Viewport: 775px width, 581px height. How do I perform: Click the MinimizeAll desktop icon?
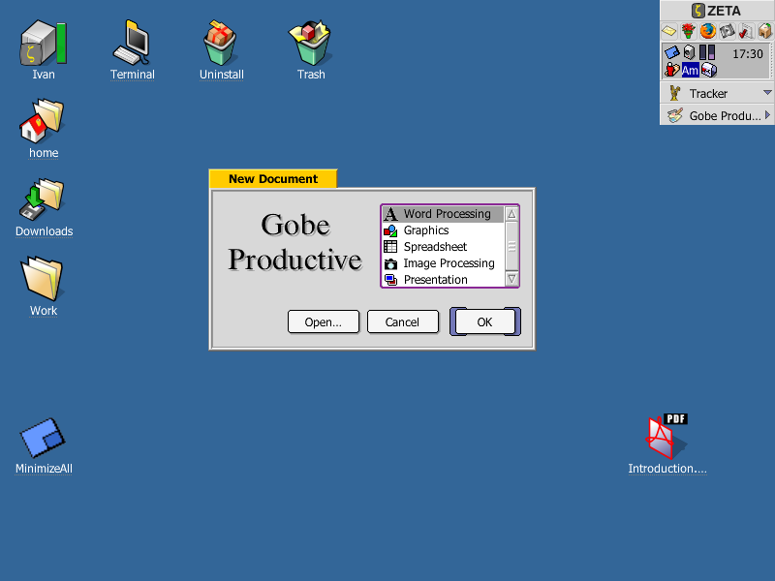point(43,438)
